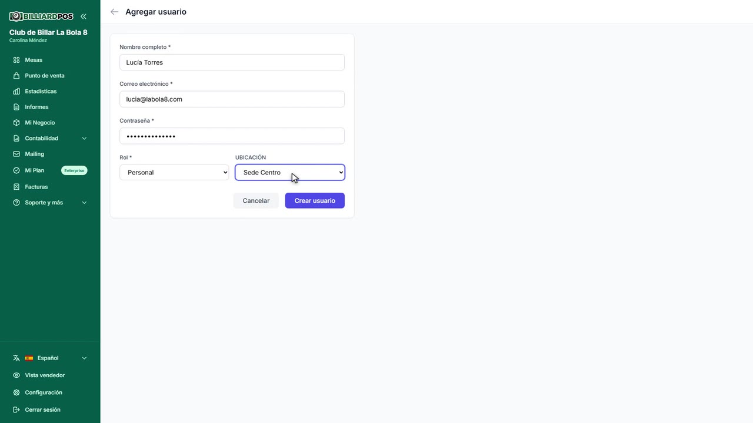Image resolution: width=753 pixels, height=423 pixels.
Task: Click the Punto de venta bag icon
Action: click(x=16, y=76)
